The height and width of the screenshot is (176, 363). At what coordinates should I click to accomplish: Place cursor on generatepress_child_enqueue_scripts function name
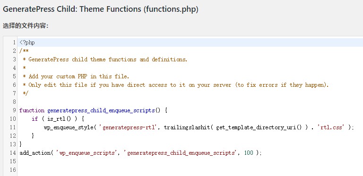coord(101,110)
